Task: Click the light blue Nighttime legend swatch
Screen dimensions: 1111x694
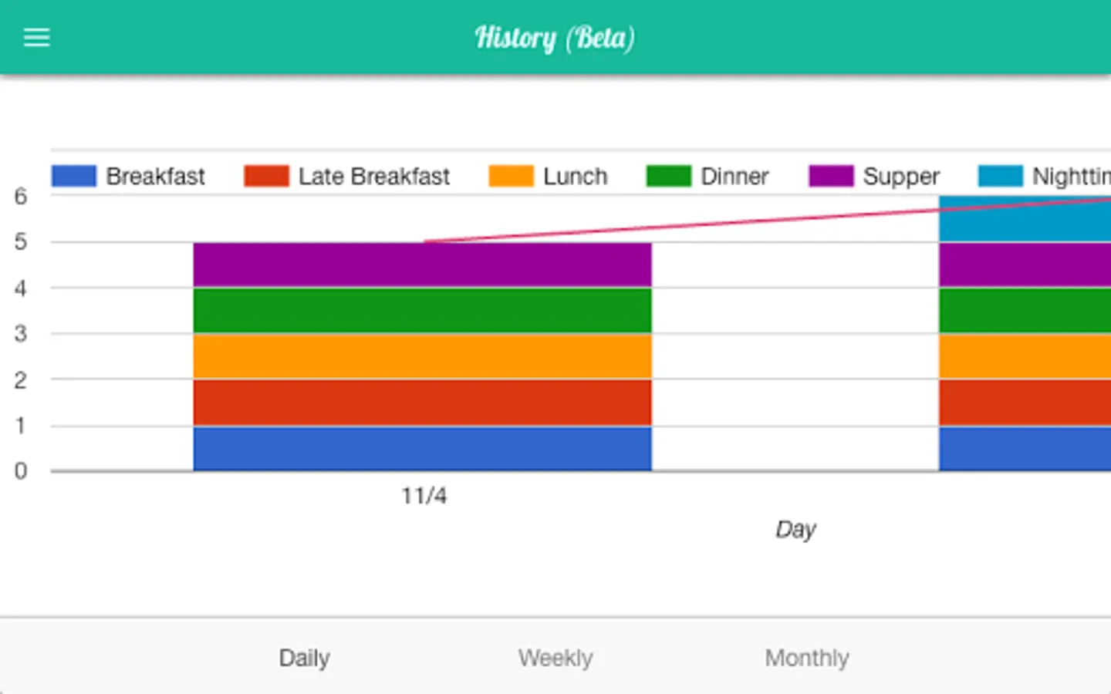Action: [1000, 176]
